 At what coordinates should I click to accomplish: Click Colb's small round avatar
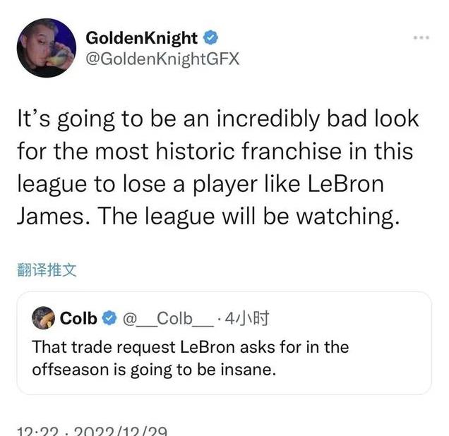click(43, 317)
